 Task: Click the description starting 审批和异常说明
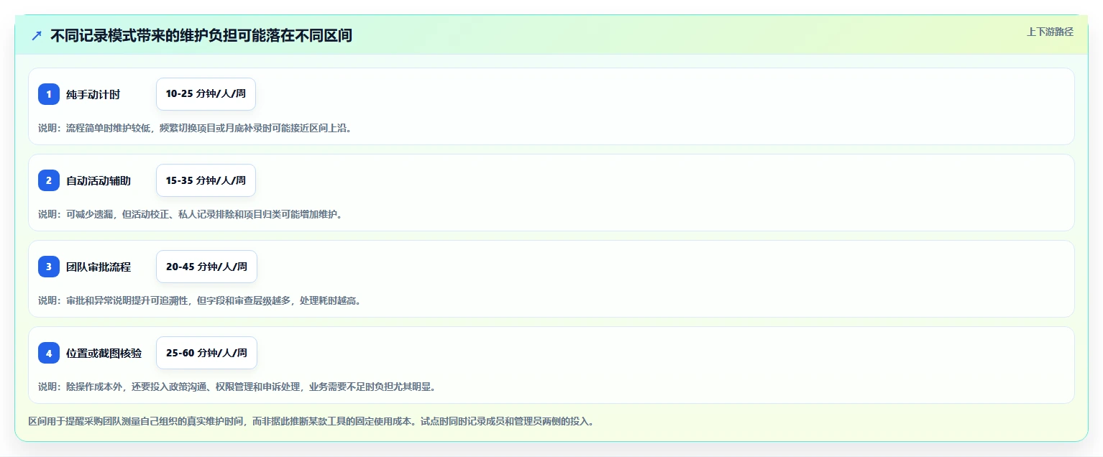[201, 300]
